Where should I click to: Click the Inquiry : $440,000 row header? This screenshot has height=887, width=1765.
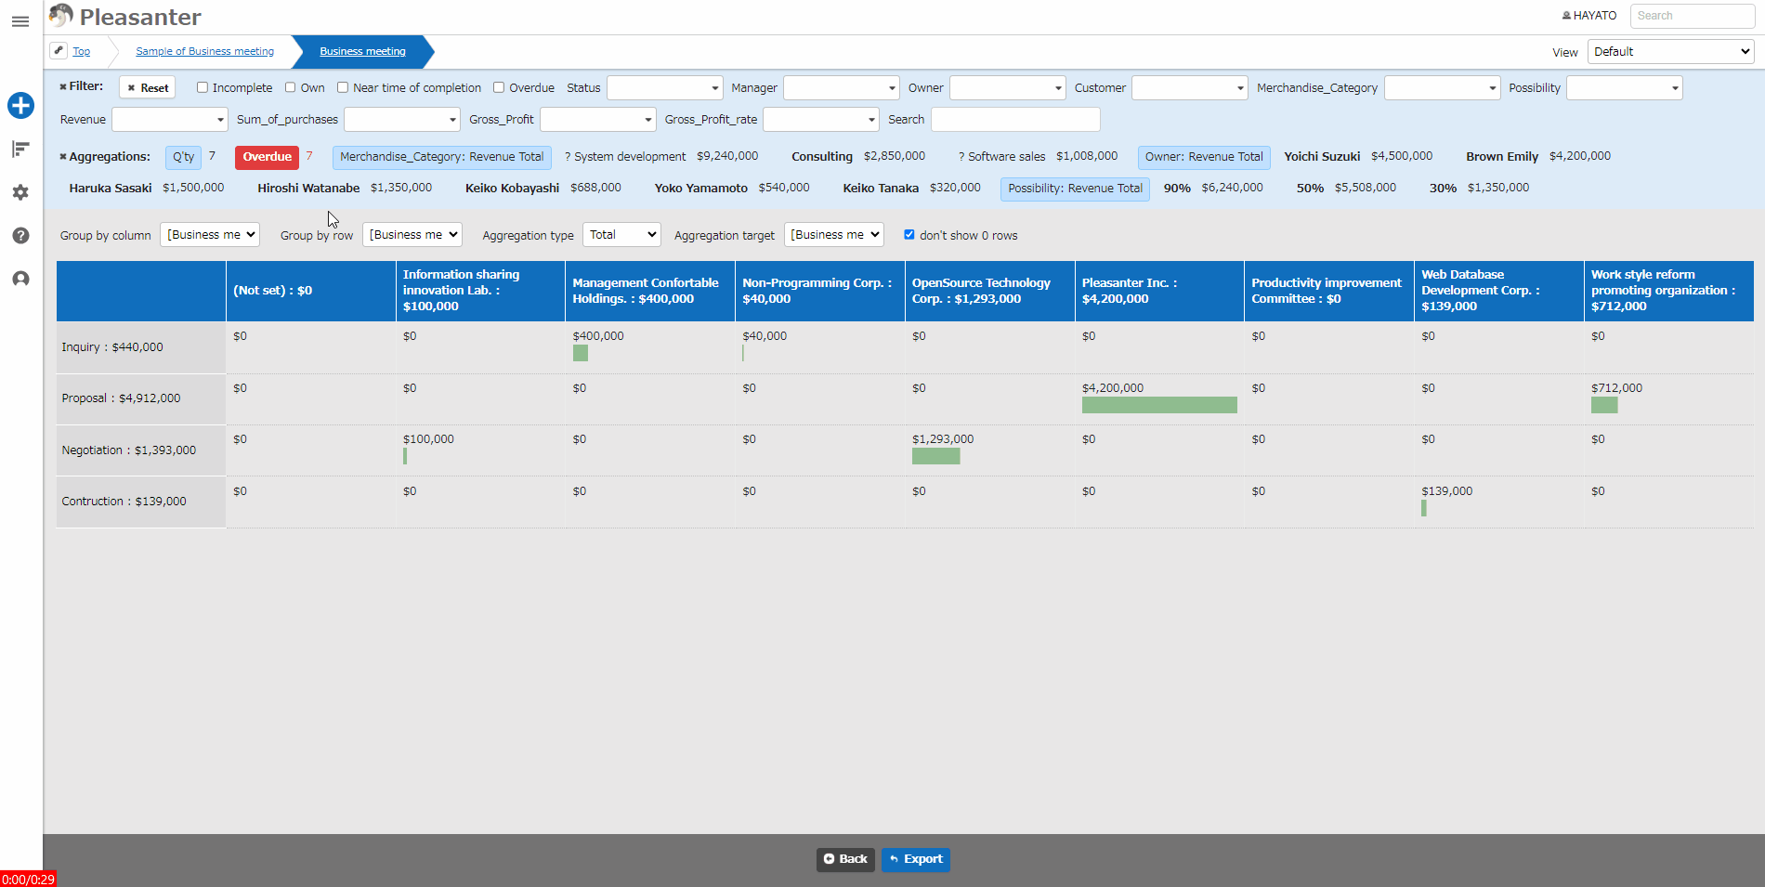click(x=141, y=347)
